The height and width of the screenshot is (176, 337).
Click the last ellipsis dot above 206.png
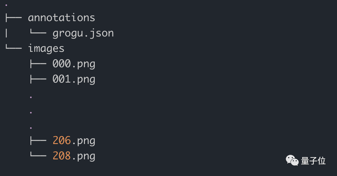31,128
